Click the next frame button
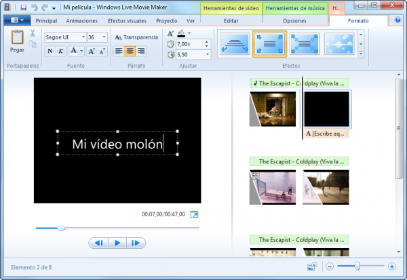 tap(136, 243)
